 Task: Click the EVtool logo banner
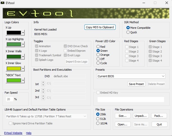point(86,13)
